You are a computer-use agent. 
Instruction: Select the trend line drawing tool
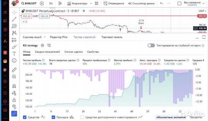(14, 19)
